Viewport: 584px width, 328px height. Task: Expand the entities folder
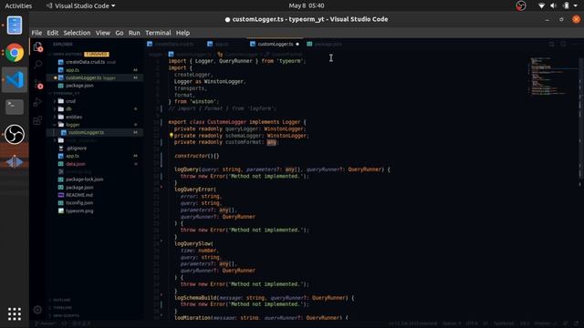[x=74, y=117]
